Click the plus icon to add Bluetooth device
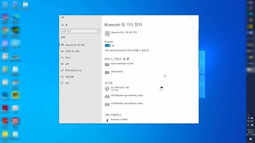 [107, 34]
